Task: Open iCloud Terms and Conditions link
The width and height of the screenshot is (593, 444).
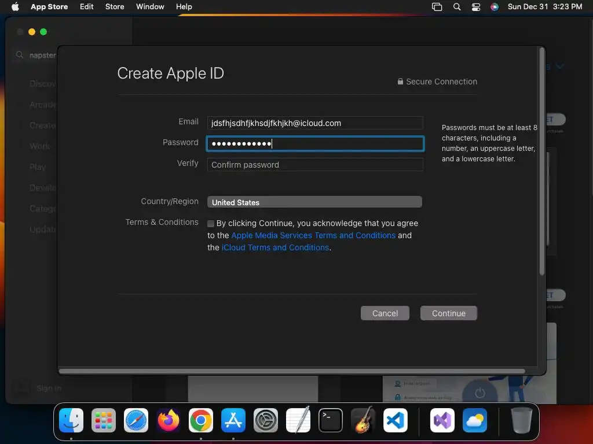Action: 275,247
